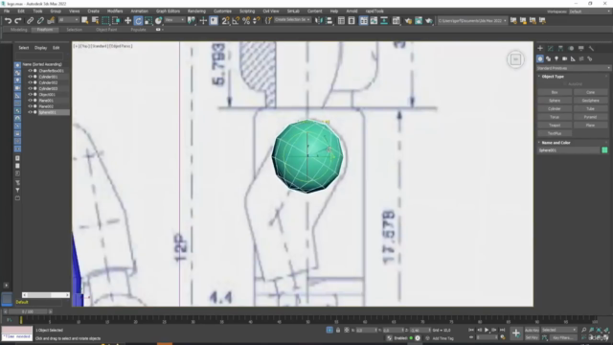Open the Modify command panel tab
Screen dimensions: 613x345
click(551, 49)
